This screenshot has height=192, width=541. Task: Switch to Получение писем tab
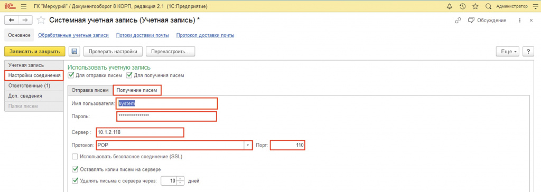[137, 90]
